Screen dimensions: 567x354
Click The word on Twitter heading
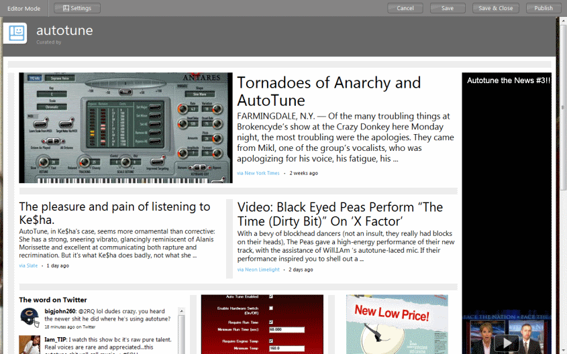click(x=53, y=300)
